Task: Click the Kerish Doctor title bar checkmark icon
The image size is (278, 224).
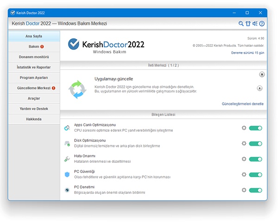Action: pyautogui.click(x=13, y=13)
